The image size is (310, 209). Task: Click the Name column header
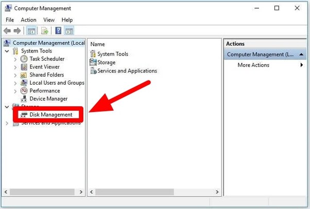pos(98,44)
